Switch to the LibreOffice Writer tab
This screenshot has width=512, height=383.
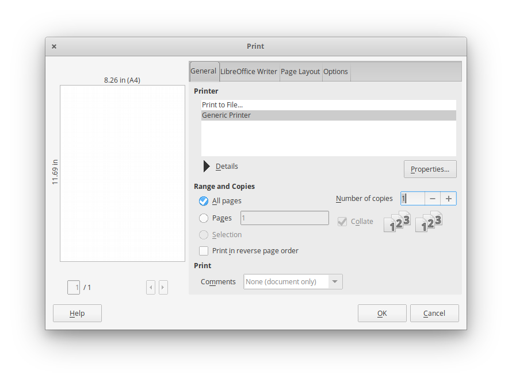pyautogui.click(x=249, y=71)
